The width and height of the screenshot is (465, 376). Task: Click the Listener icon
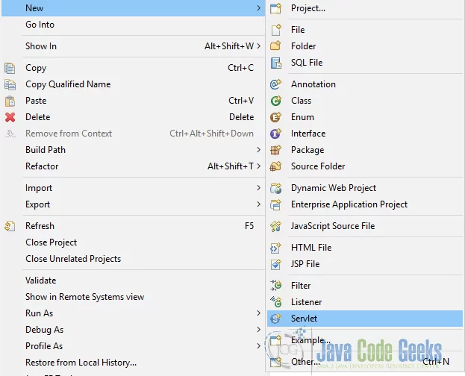click(276, 302)
